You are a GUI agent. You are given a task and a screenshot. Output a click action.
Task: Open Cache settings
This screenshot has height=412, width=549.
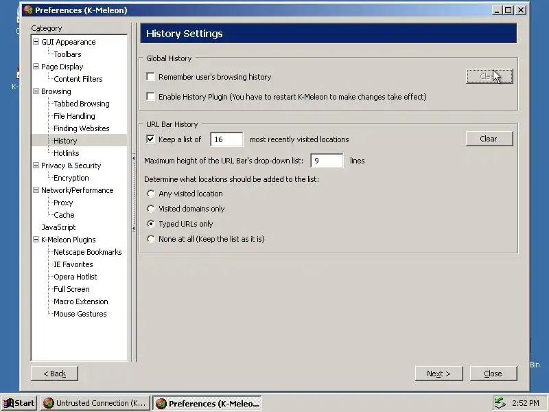(x=64, y=215)
